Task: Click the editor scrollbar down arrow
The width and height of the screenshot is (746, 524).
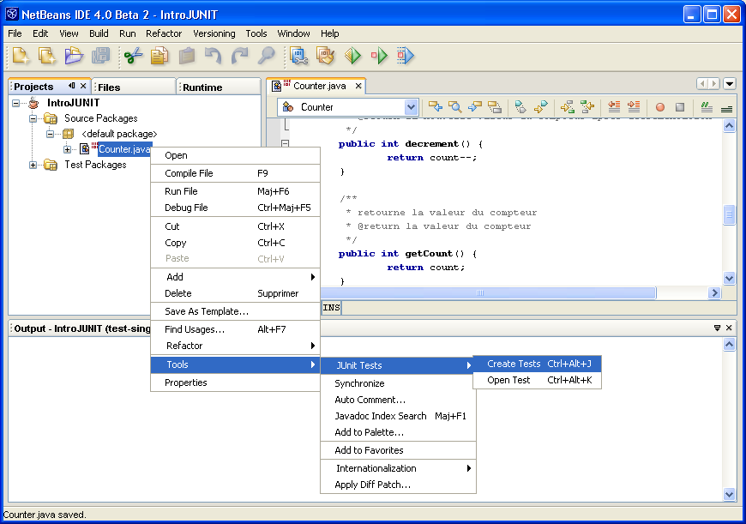Action: click(x=729, y=278)
